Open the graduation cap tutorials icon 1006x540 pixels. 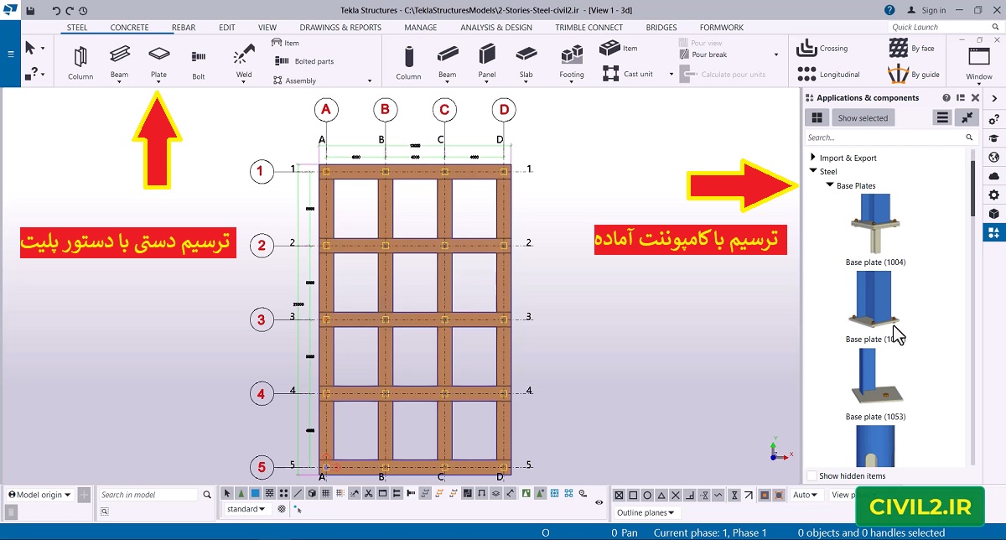(x=994, y=138)
